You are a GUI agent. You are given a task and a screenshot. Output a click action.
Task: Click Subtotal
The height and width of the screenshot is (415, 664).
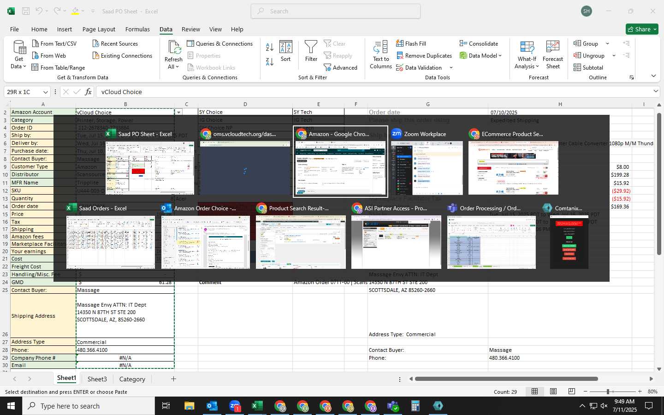tap(588, 67)
